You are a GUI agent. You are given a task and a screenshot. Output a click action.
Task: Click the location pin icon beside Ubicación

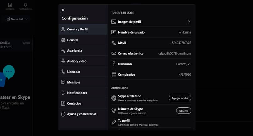[114, 64]
